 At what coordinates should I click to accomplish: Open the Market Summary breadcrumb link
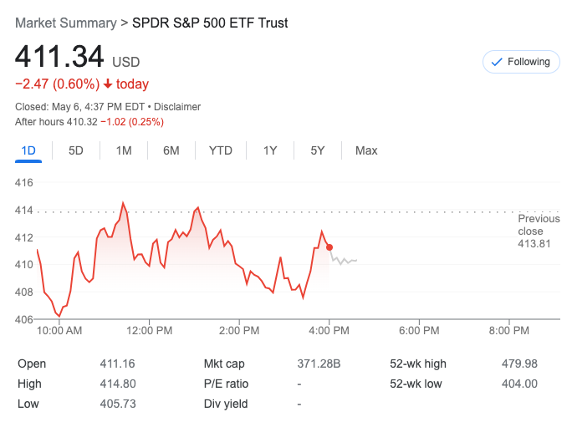point(66,23)
